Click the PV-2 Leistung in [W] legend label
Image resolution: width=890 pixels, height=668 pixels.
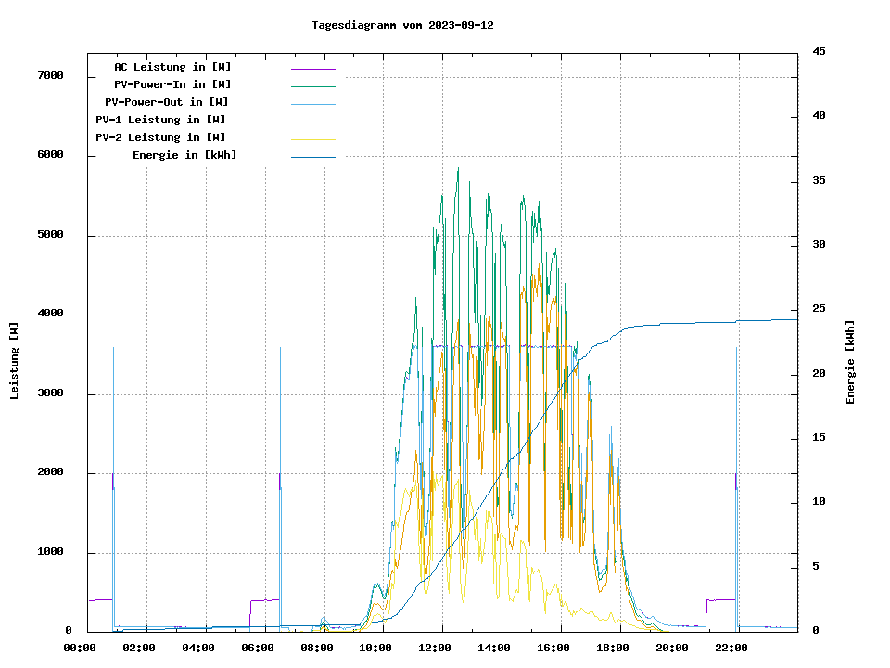click(160, 137)
